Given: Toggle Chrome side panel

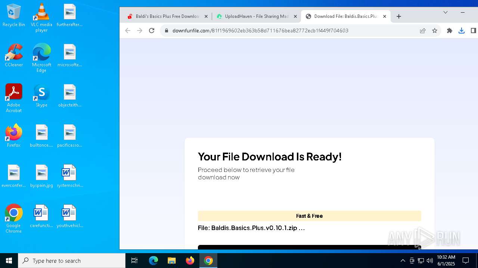Looking at the screenshot, I should [473, 31].
